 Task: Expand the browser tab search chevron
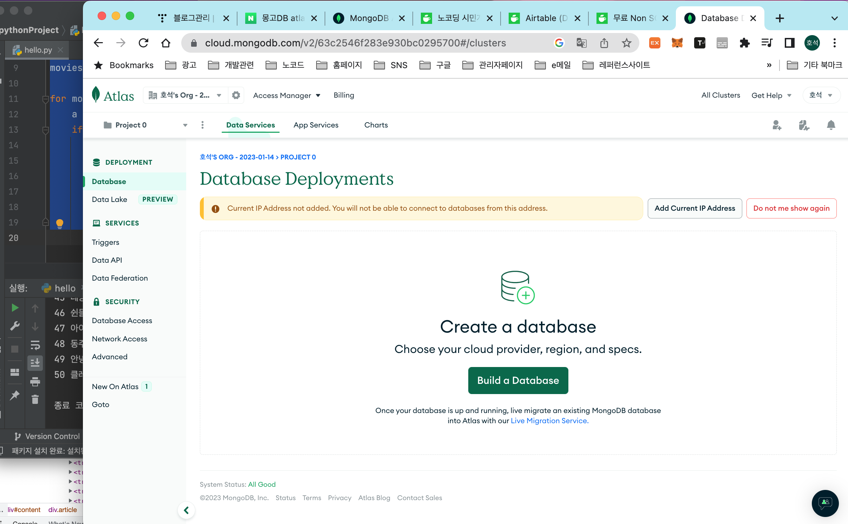click(x=835, y=18)
